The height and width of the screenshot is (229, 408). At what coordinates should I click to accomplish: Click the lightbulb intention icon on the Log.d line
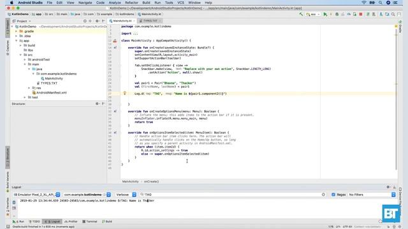125,93
